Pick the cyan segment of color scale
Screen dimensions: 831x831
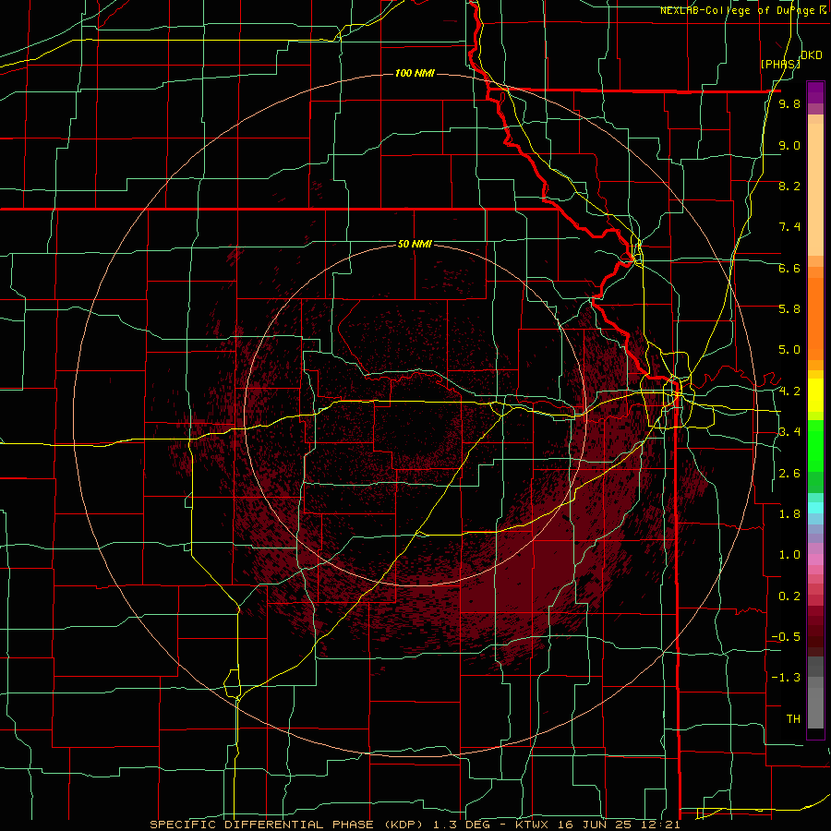815,508
